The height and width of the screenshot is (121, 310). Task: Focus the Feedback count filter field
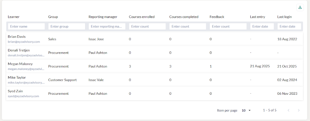tap(228, 27)
